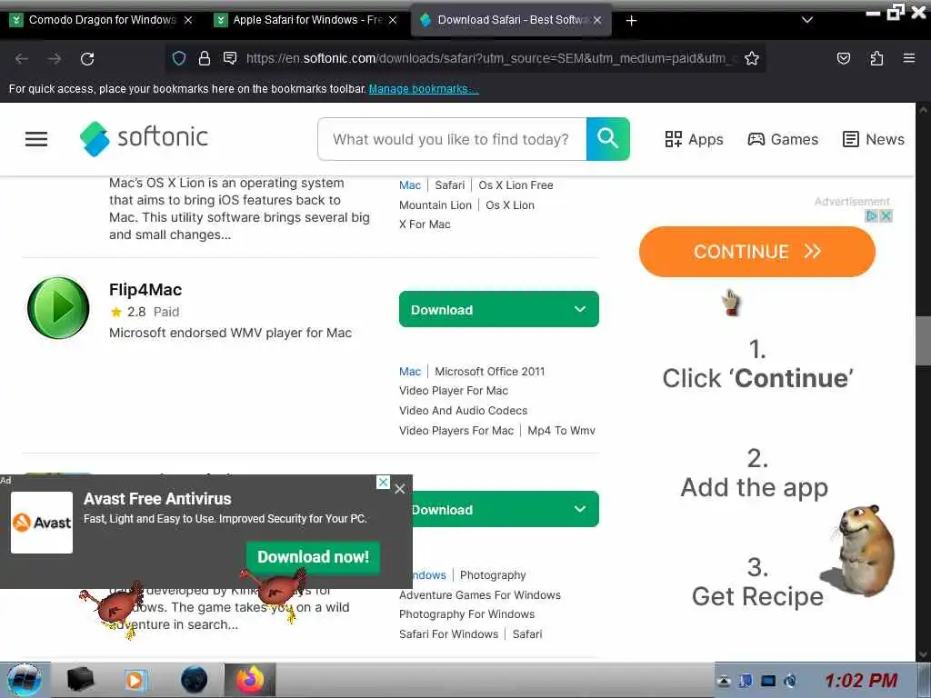Image resolution: width=931 pixels, height=698 pixels.
Task: Expand the Flip4Mac download options chevron
Action: tap(580, 309)
